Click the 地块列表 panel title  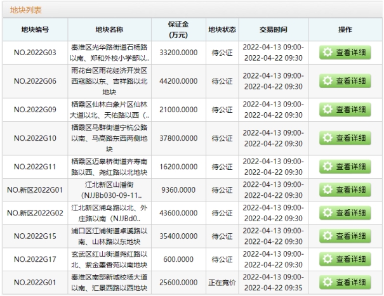[26, 10]
